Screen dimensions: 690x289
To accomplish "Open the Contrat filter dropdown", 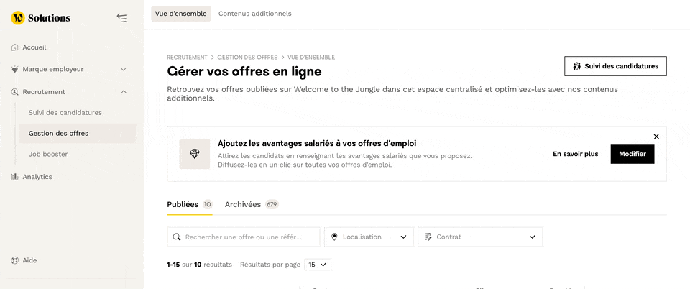I will pyautogui.click(x=480, y=237).
